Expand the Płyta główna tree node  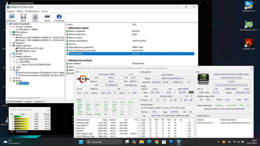(x=11, y=32)
